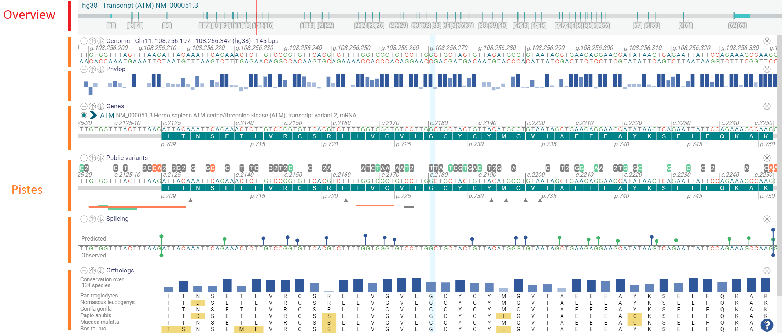
Task: Move the Orthologs track up
Action: click(92, 271)
